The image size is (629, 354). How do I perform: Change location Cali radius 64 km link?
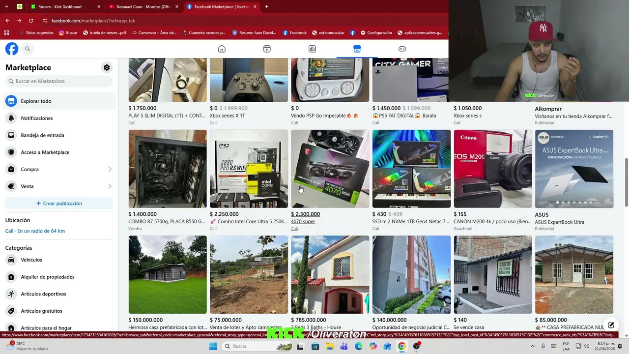[x=35, y=231]
